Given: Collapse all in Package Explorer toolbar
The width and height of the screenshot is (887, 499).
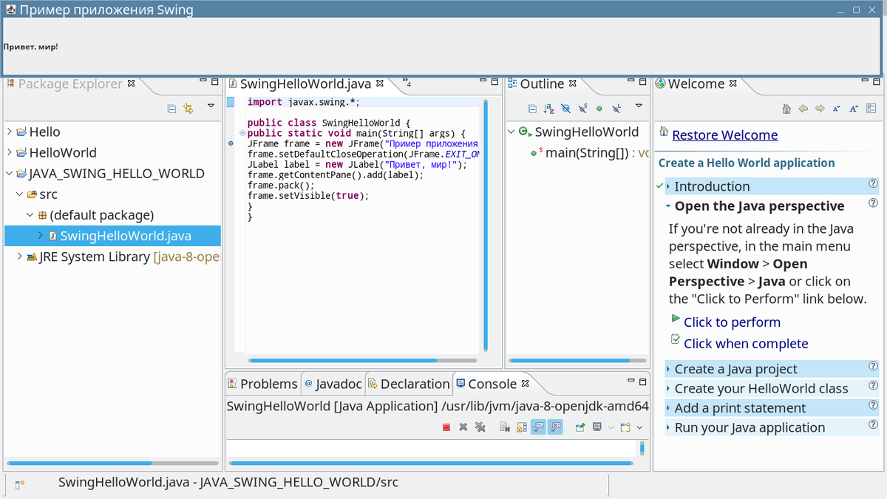Looking at the screenshot, I should tap(171, 109).
